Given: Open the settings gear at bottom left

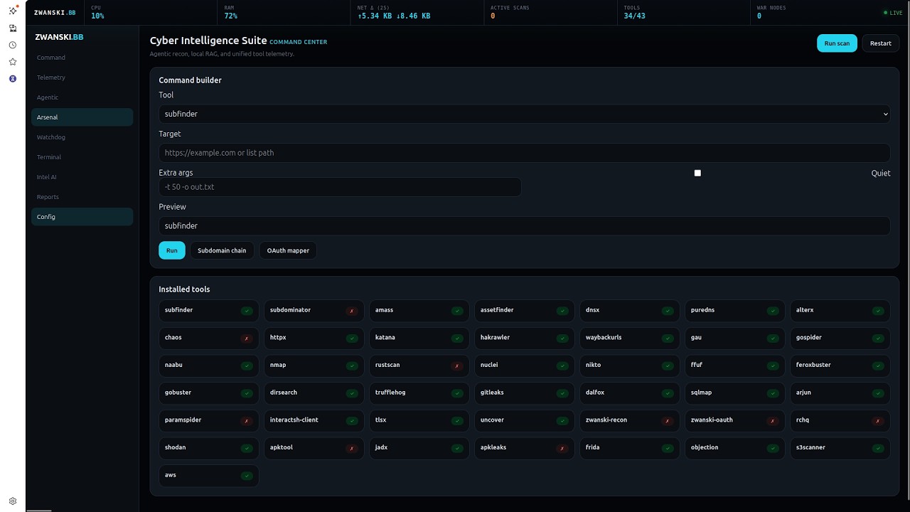Looking at the screenshot, I should point(13,501).
